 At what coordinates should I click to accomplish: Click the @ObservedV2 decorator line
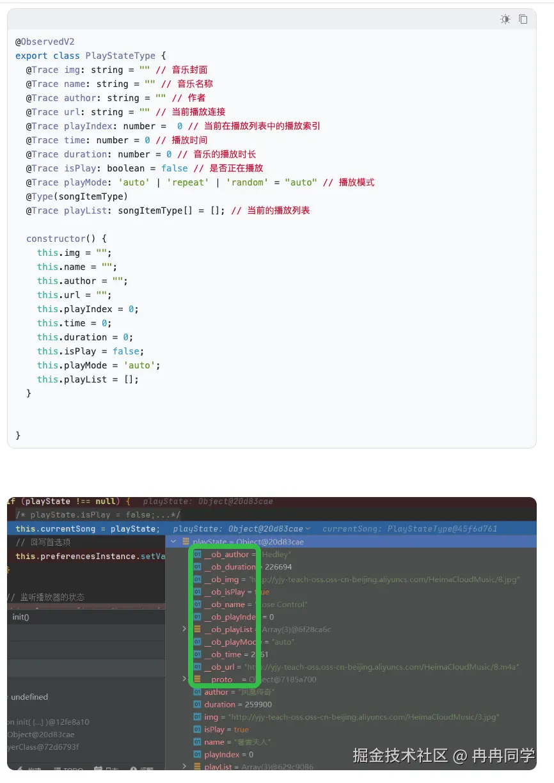click(45, 42)
